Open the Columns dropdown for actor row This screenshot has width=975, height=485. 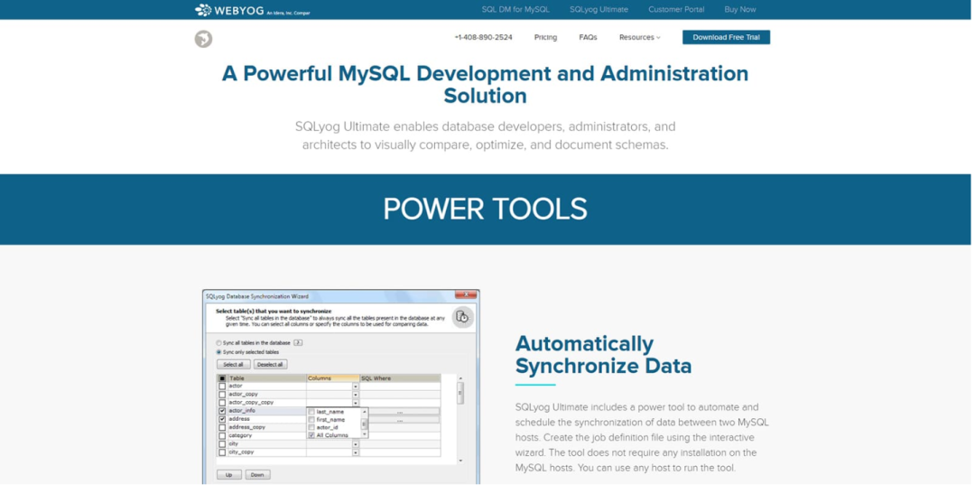click(356, 386)
